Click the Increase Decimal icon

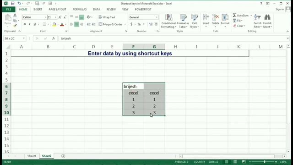coord(151,24)
